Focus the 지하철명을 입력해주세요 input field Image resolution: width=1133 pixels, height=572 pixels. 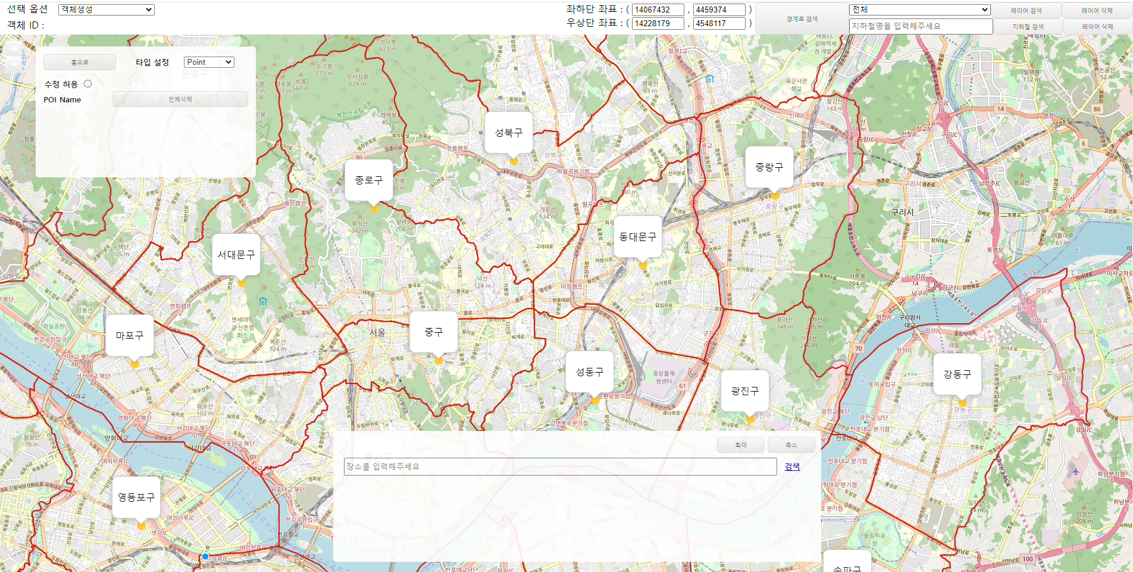tap(921, 26)
